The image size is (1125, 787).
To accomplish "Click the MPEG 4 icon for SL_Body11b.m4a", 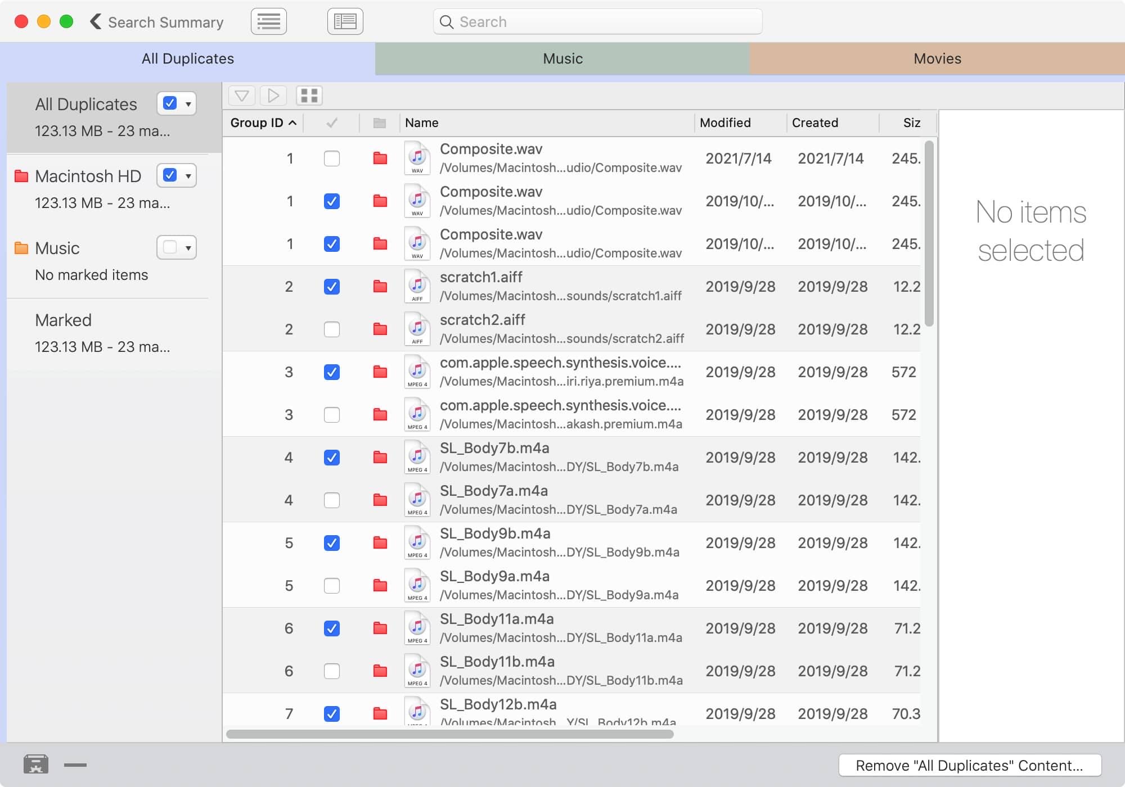I will [x=417, y=671].
